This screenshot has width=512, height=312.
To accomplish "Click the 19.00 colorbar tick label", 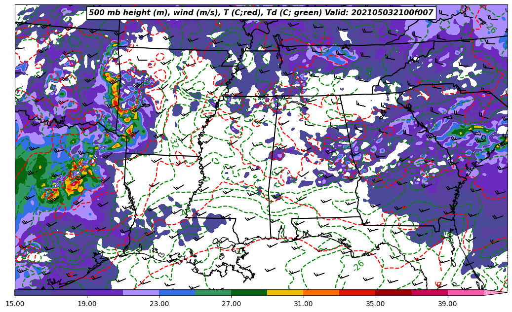I will pyautogui.click(x=87, y=304).
